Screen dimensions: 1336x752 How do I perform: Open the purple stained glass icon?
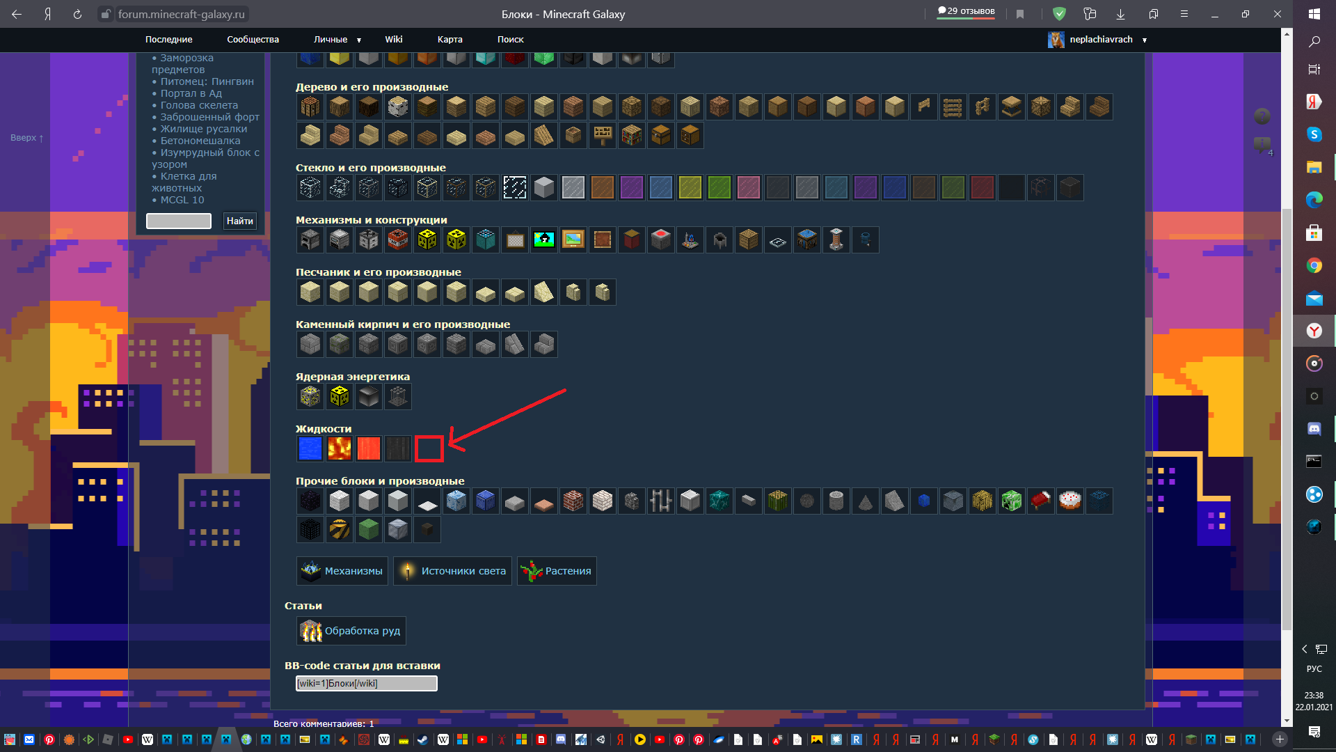tap(632, 188)
